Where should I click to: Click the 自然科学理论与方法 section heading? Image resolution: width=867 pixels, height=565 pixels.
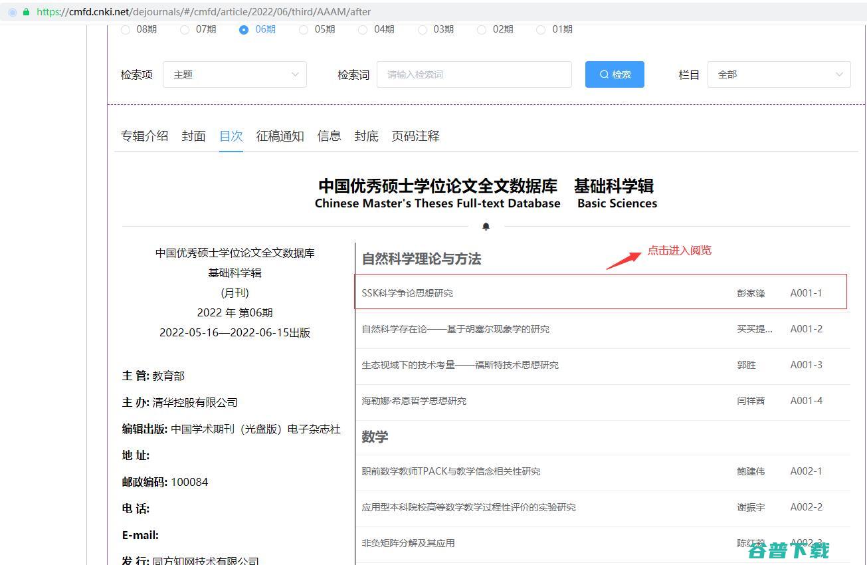point(421,259)
